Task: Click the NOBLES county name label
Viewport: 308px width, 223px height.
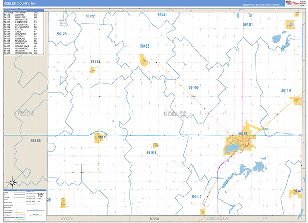Action: click(175, 114)
